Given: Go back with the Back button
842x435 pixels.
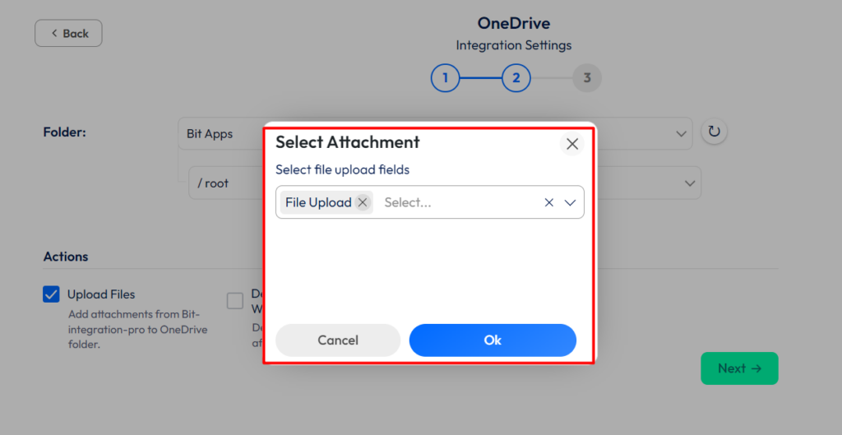Looking at the screenshot, I should [68, 34].
